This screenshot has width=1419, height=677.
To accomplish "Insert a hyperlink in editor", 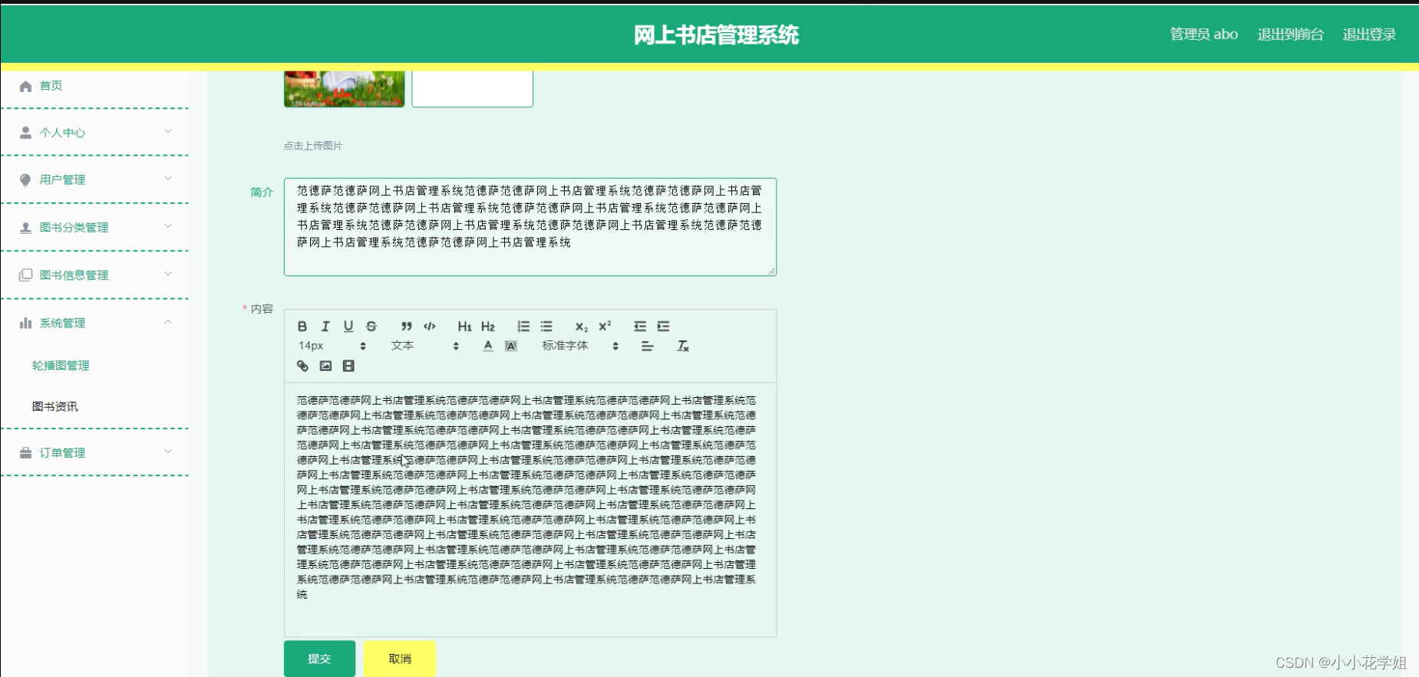I will tap(302, 366).
